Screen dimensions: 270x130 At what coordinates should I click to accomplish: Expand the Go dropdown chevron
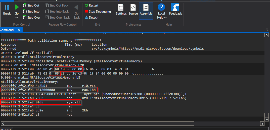pyautogui.click(x=17, y=18)
